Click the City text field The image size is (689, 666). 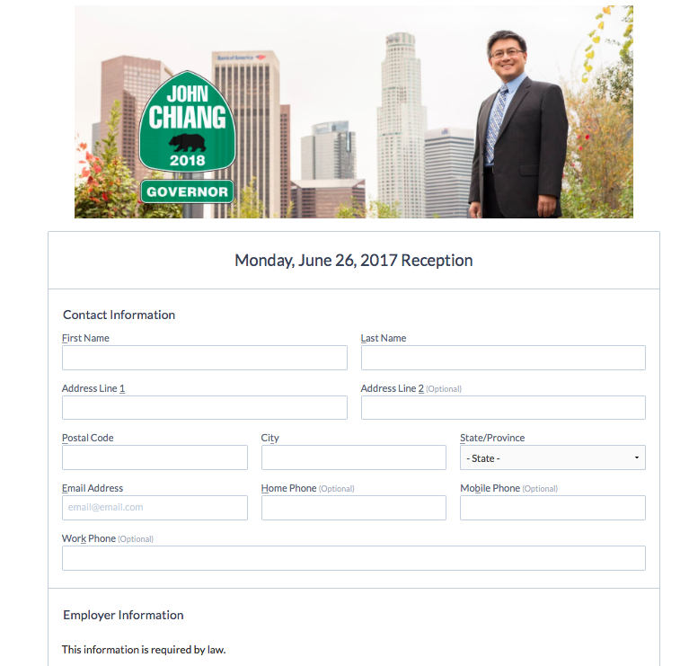[x=354, y=457]
